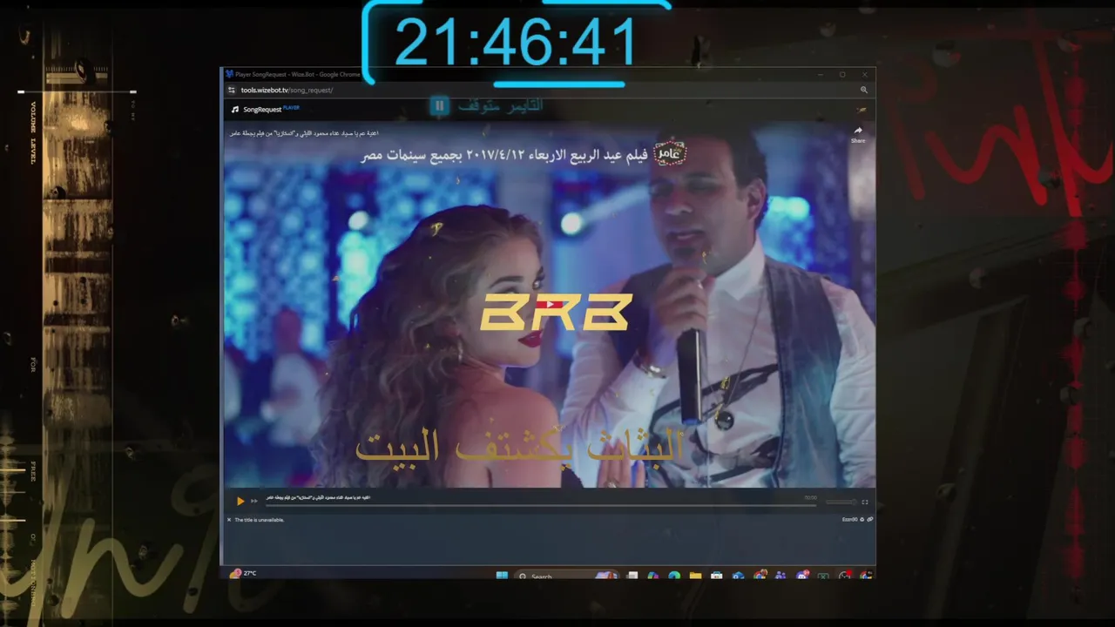Skip to next song with fast-forward icon

click(254, 501)
